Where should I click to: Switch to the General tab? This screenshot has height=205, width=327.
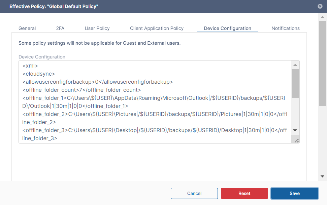click(x=27, y=28)
